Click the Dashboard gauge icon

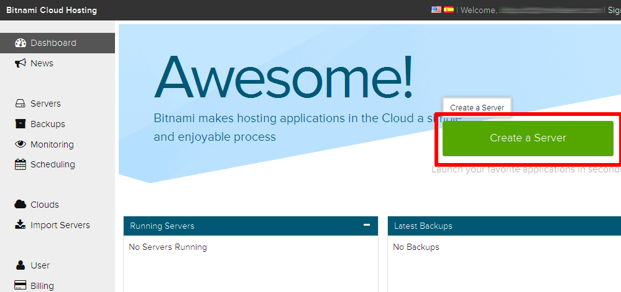[20, 43]
